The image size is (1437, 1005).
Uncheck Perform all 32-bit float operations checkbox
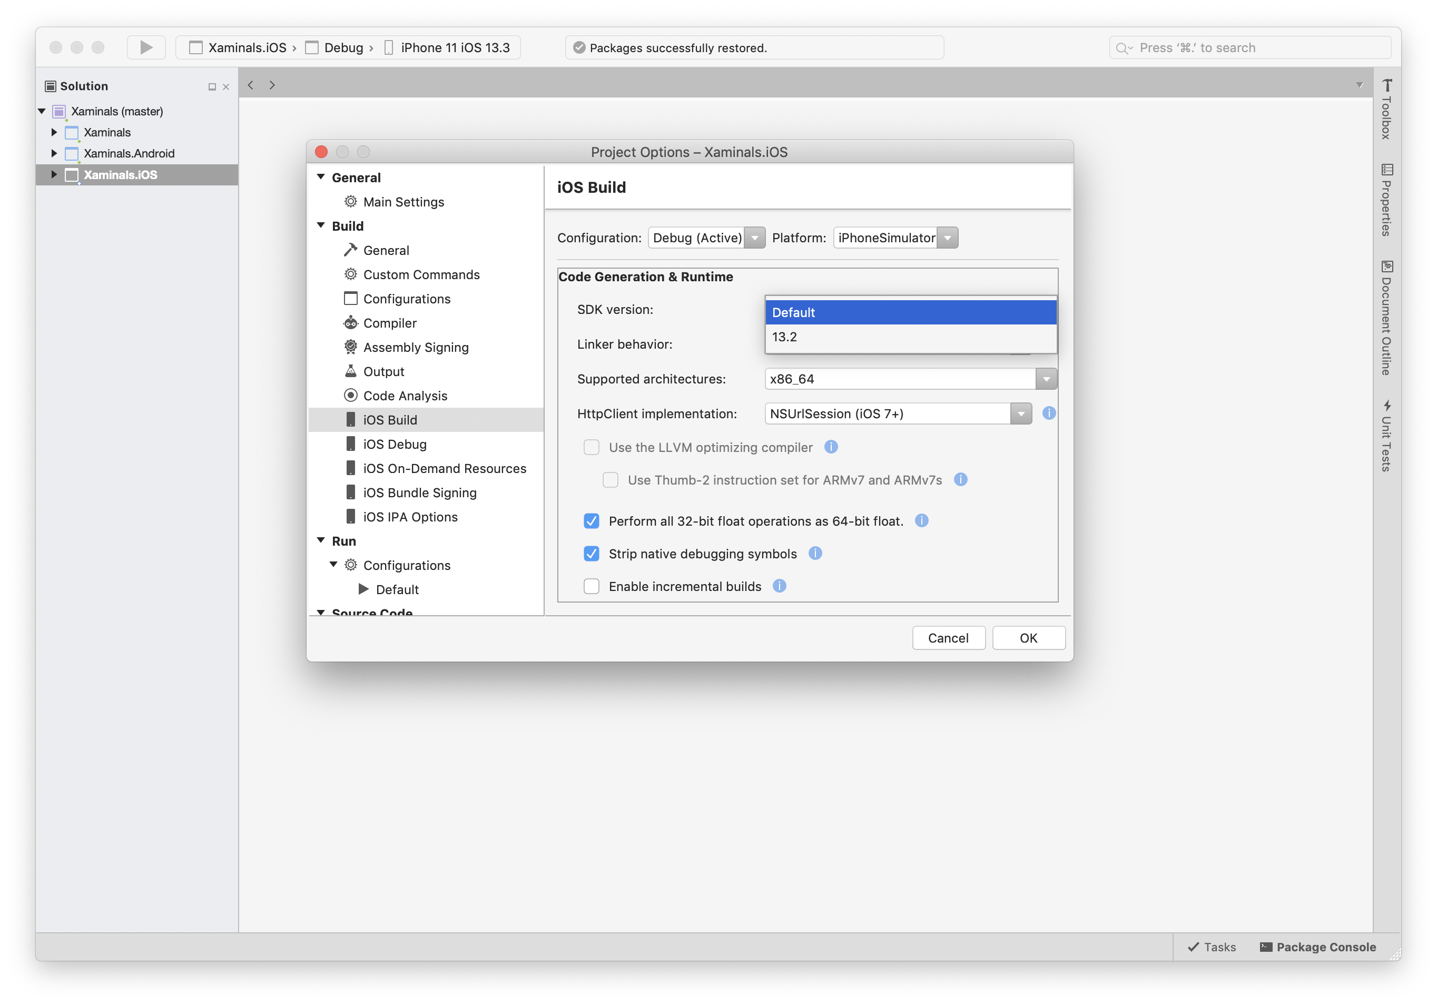coord(592,520)
